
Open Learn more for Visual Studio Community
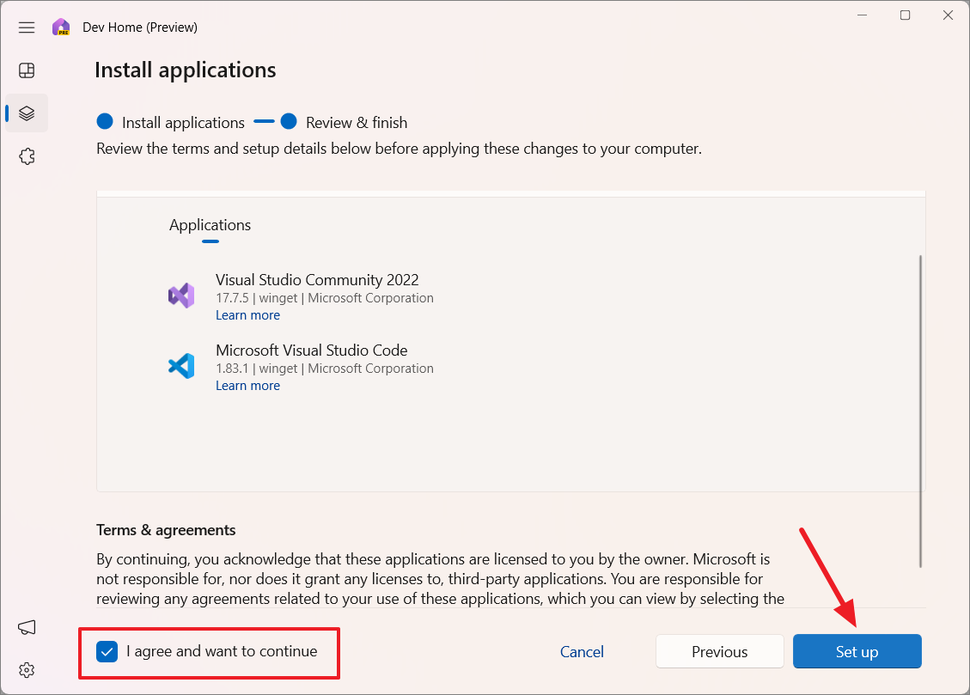pos(247,315)
